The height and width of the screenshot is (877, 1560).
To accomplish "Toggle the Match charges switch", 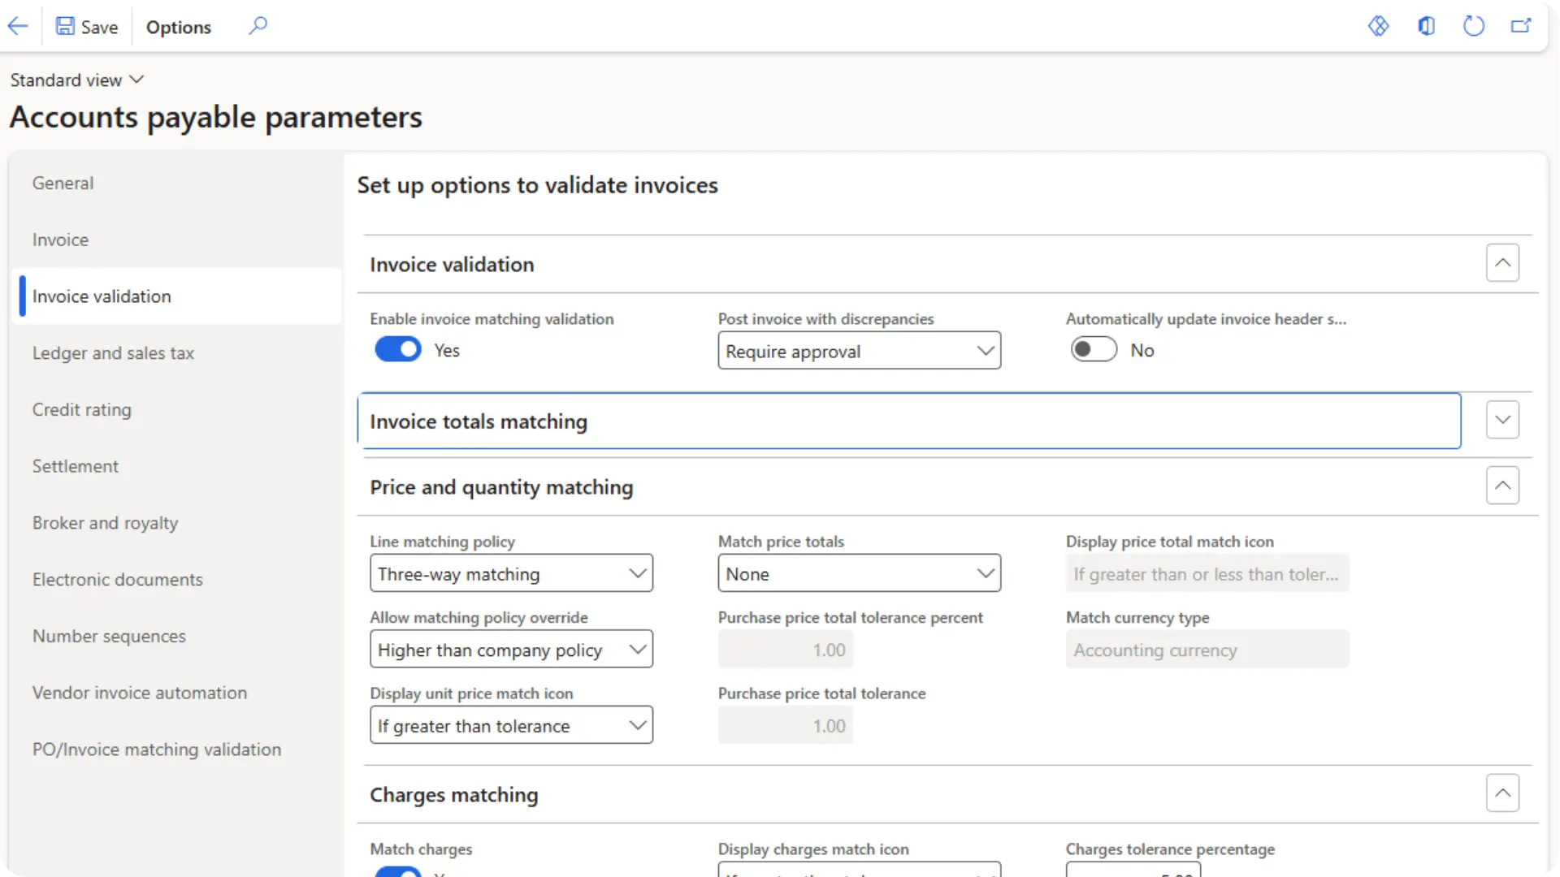I will [x=397, y=872].
